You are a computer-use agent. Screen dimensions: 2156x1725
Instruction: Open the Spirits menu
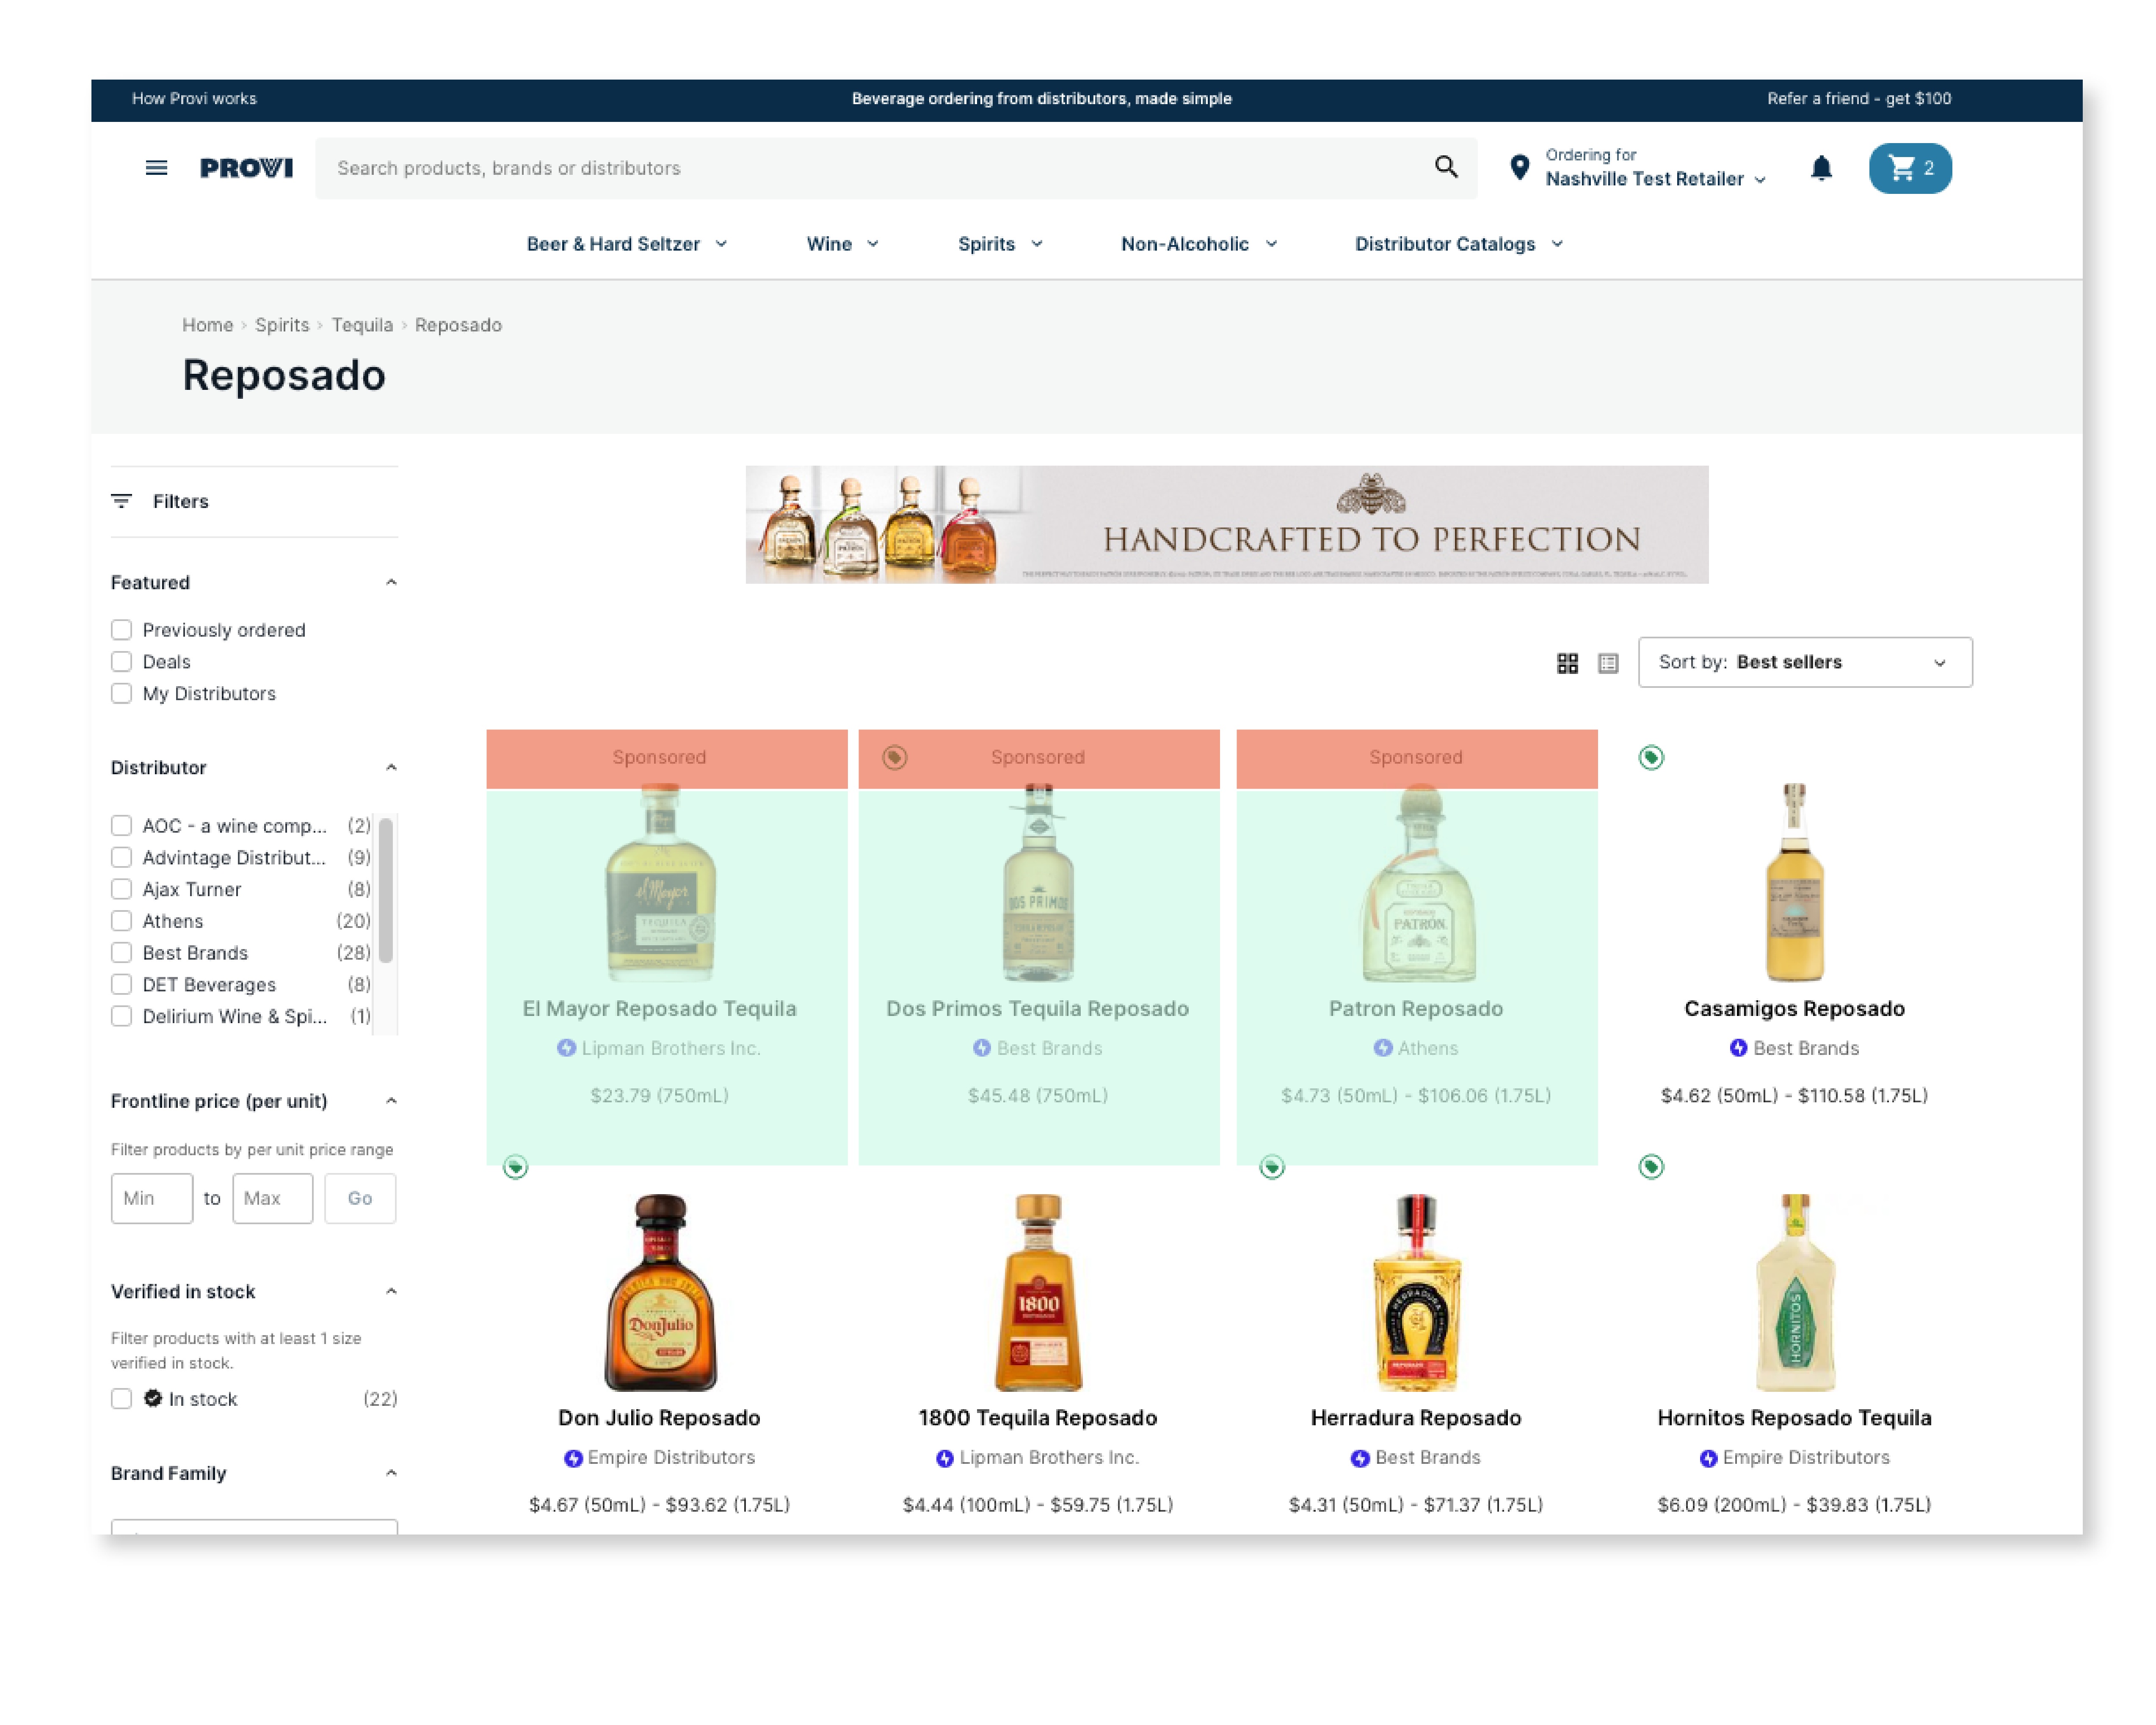pos(1000,244)
